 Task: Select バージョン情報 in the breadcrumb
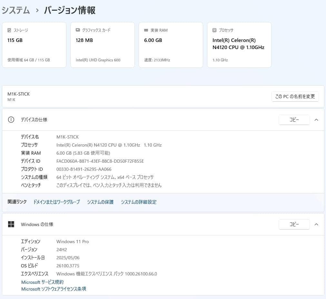[70, 10]
